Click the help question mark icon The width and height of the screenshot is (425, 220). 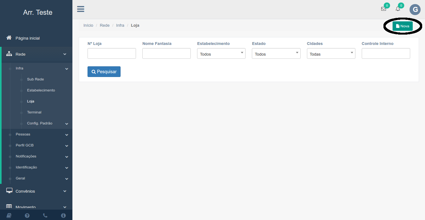(27, 215)
